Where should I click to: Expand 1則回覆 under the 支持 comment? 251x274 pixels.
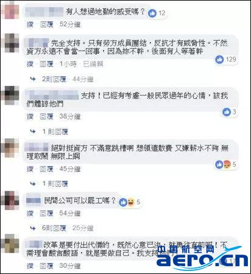point(55,132)
